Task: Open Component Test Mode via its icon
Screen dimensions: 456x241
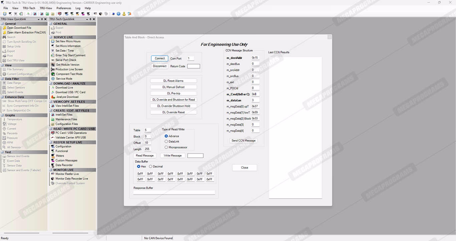Action: click(53, 74)
